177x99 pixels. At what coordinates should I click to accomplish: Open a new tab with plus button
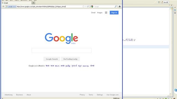click(x=33, y=3)
